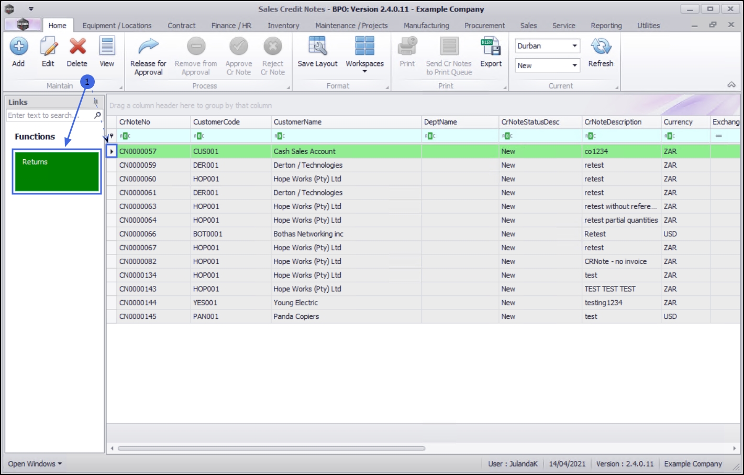Open the Contract tab
Screen dimensions: 744x475
point(182,26)
